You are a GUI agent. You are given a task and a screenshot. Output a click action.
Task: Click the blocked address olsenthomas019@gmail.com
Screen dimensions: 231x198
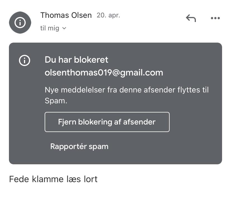point(104,73)
